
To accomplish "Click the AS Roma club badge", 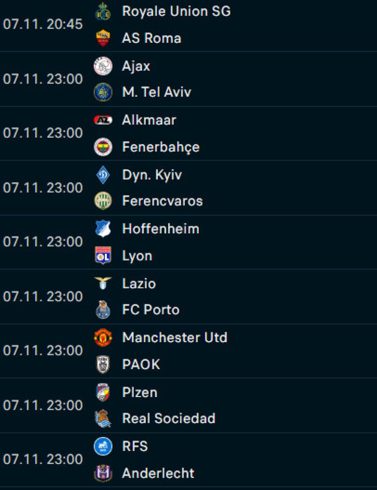I will pos(103,38).
